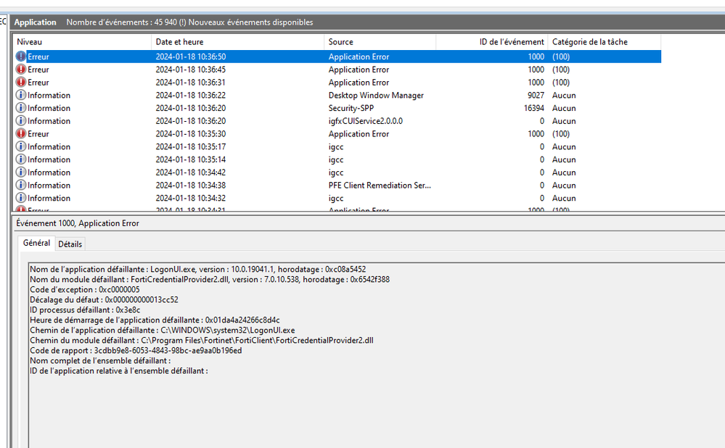Select the date cell 2024-01-18 10:35:14
The image size is (725, 448).
tap(190, 159)
